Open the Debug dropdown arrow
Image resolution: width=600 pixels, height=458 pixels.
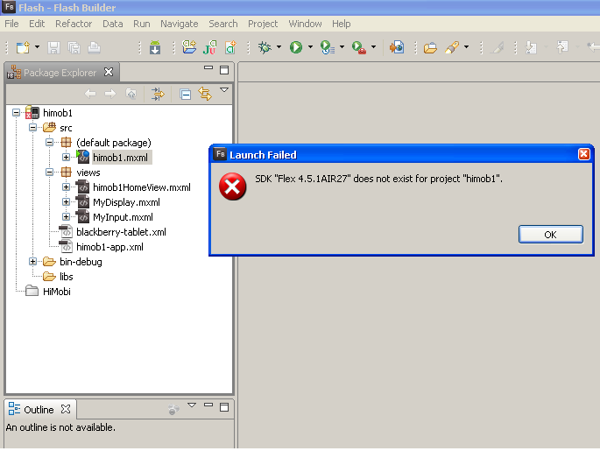pos(279,47)
